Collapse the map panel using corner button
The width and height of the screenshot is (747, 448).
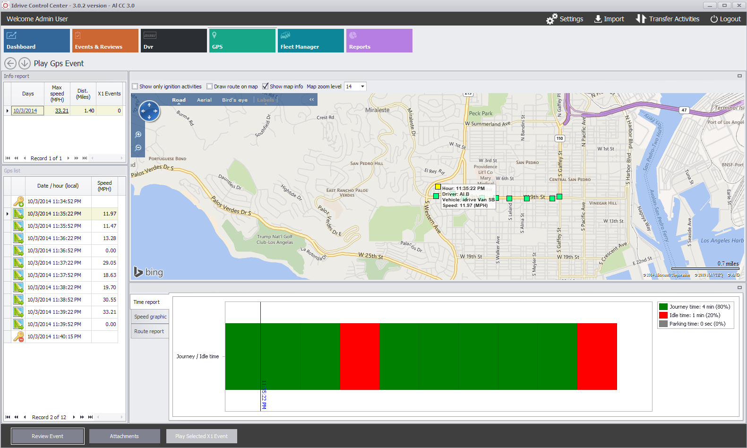click(739, 76)
